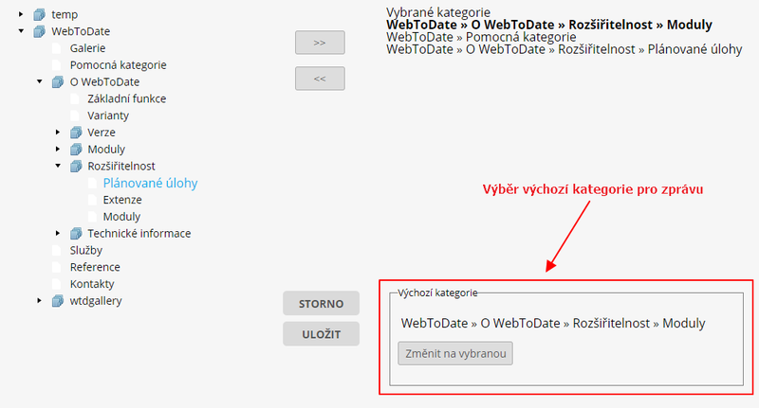Collapse the WebToDate root node
Image resolution: width=759 pixels, height=408 pixels.
(x=21, y=32)
